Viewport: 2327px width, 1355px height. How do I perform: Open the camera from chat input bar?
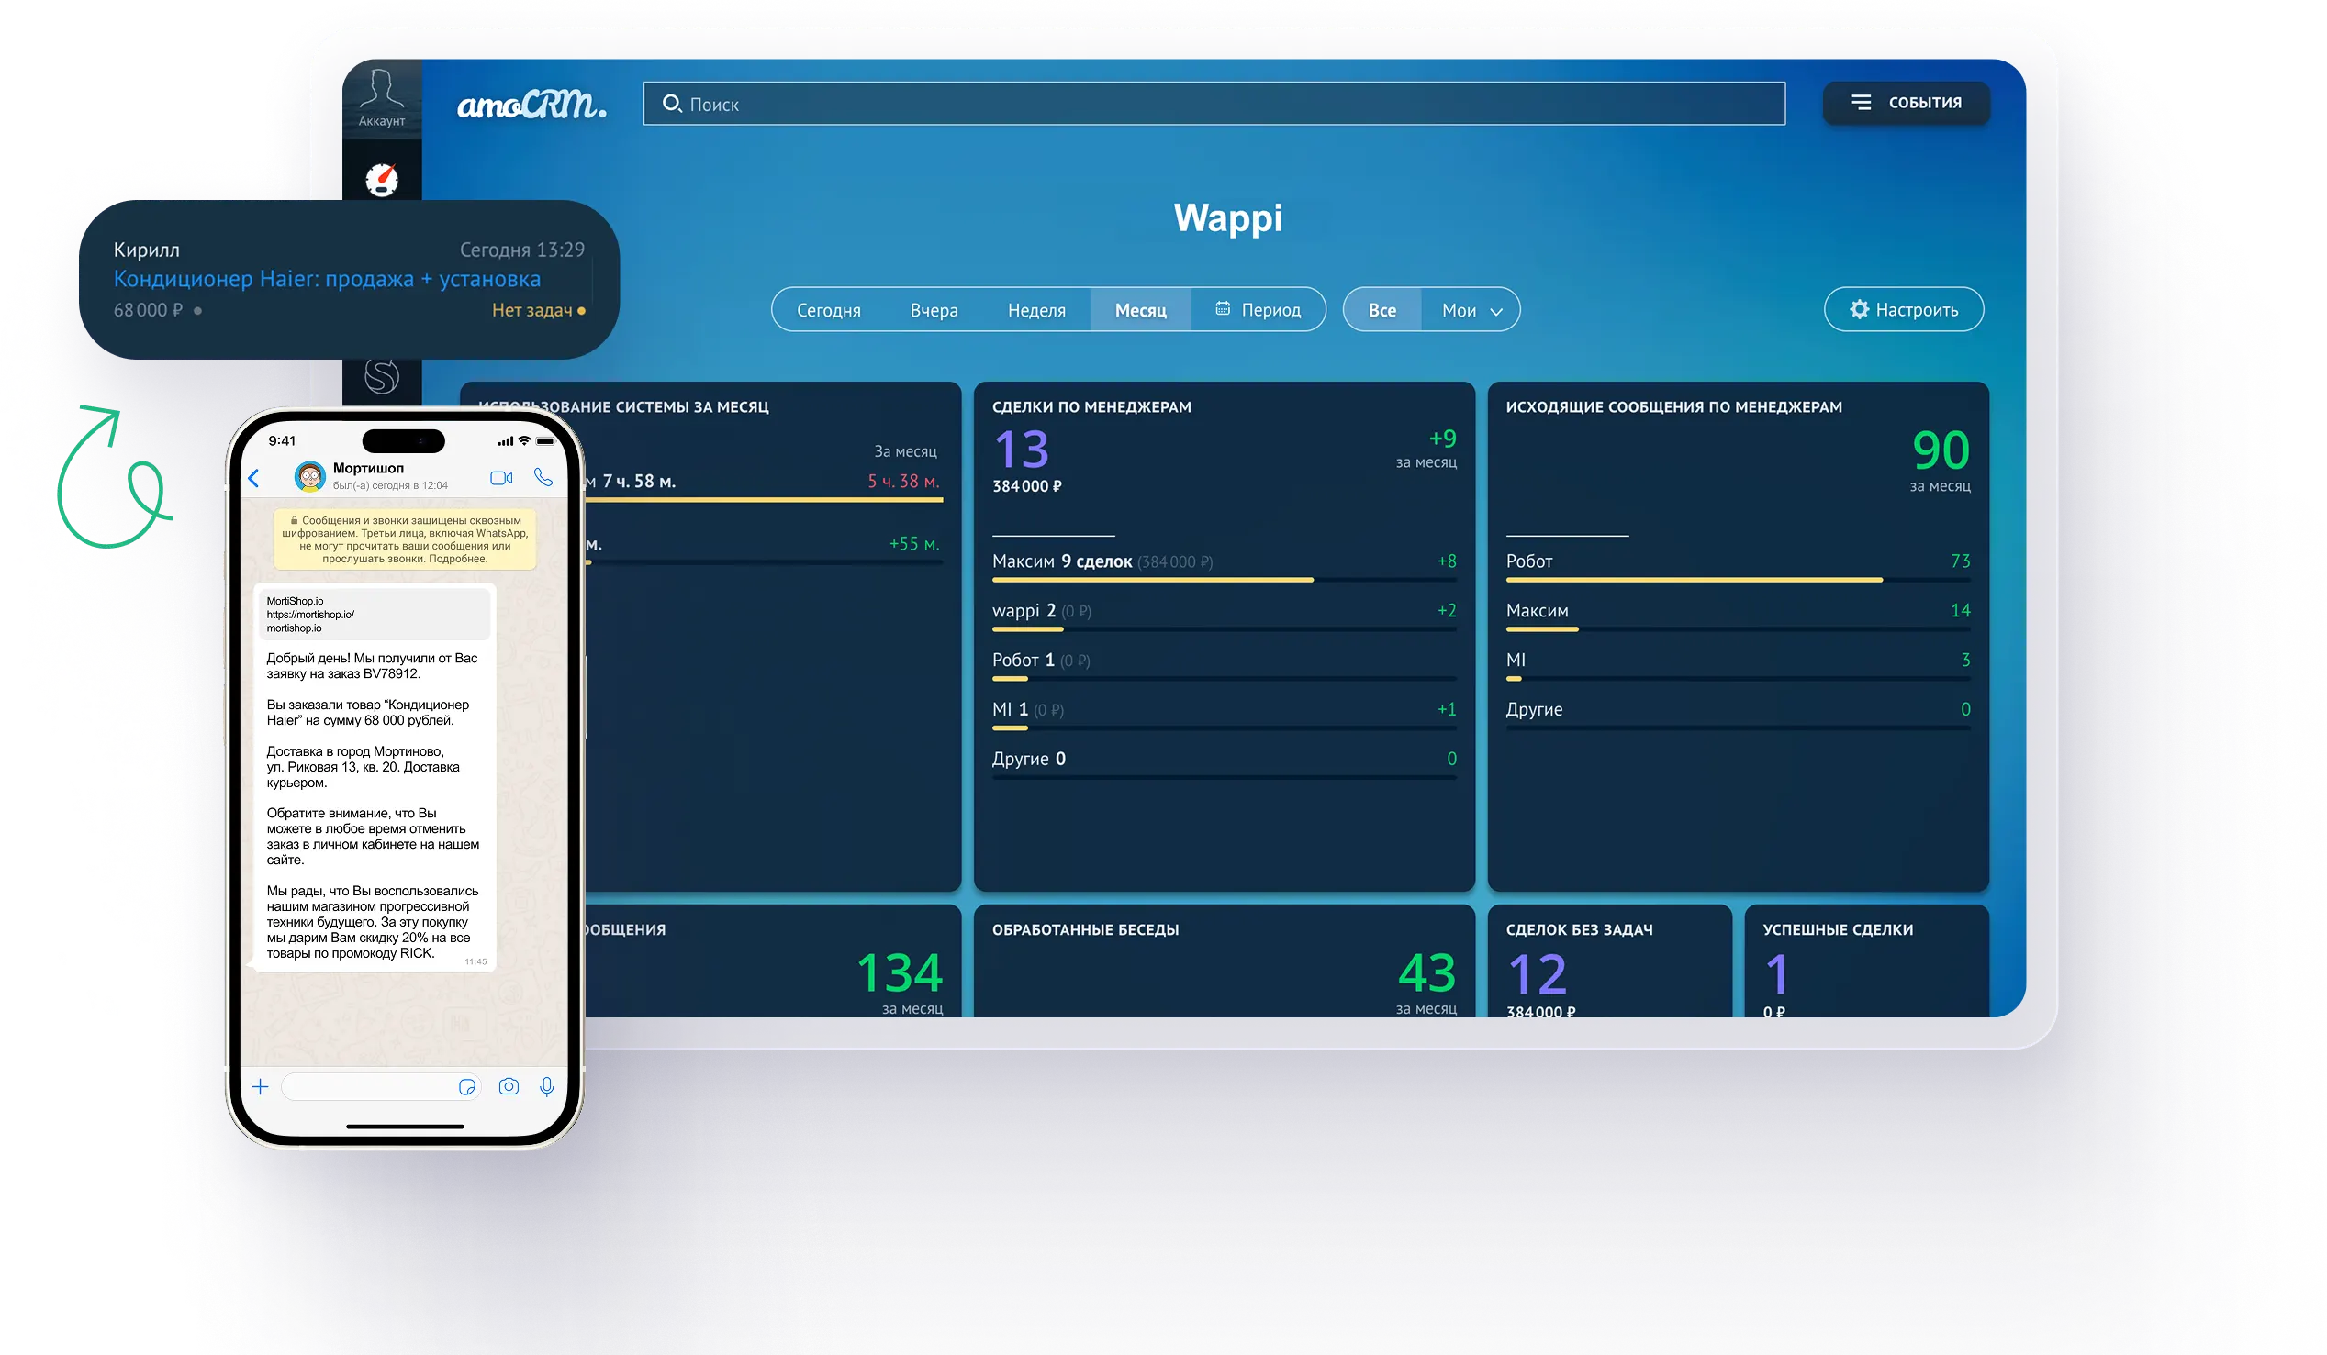(509, 1086)
